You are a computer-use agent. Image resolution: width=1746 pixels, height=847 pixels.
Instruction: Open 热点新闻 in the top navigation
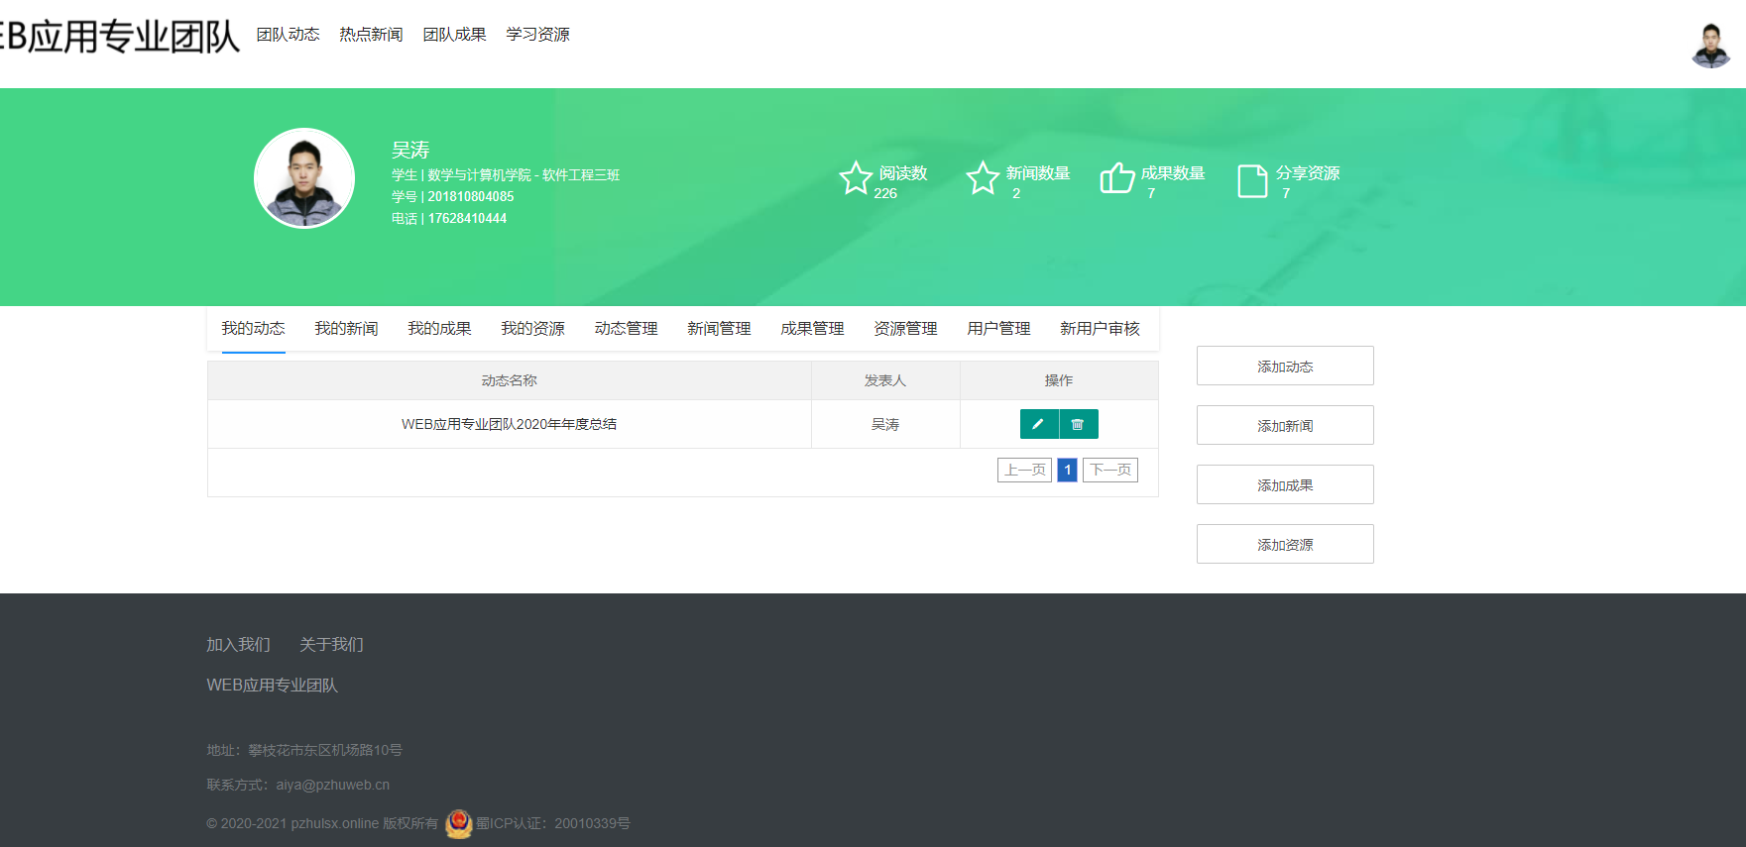(x=371, y=35)
